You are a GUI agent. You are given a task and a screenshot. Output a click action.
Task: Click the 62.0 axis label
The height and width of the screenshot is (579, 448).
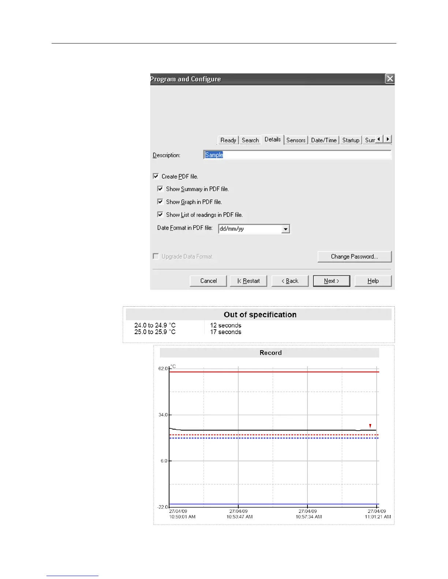(163, 368)
